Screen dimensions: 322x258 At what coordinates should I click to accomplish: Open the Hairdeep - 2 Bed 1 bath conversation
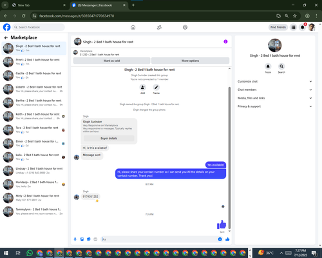click(34, 184)
